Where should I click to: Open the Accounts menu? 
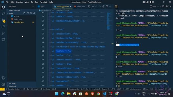(x=3, y=78)
